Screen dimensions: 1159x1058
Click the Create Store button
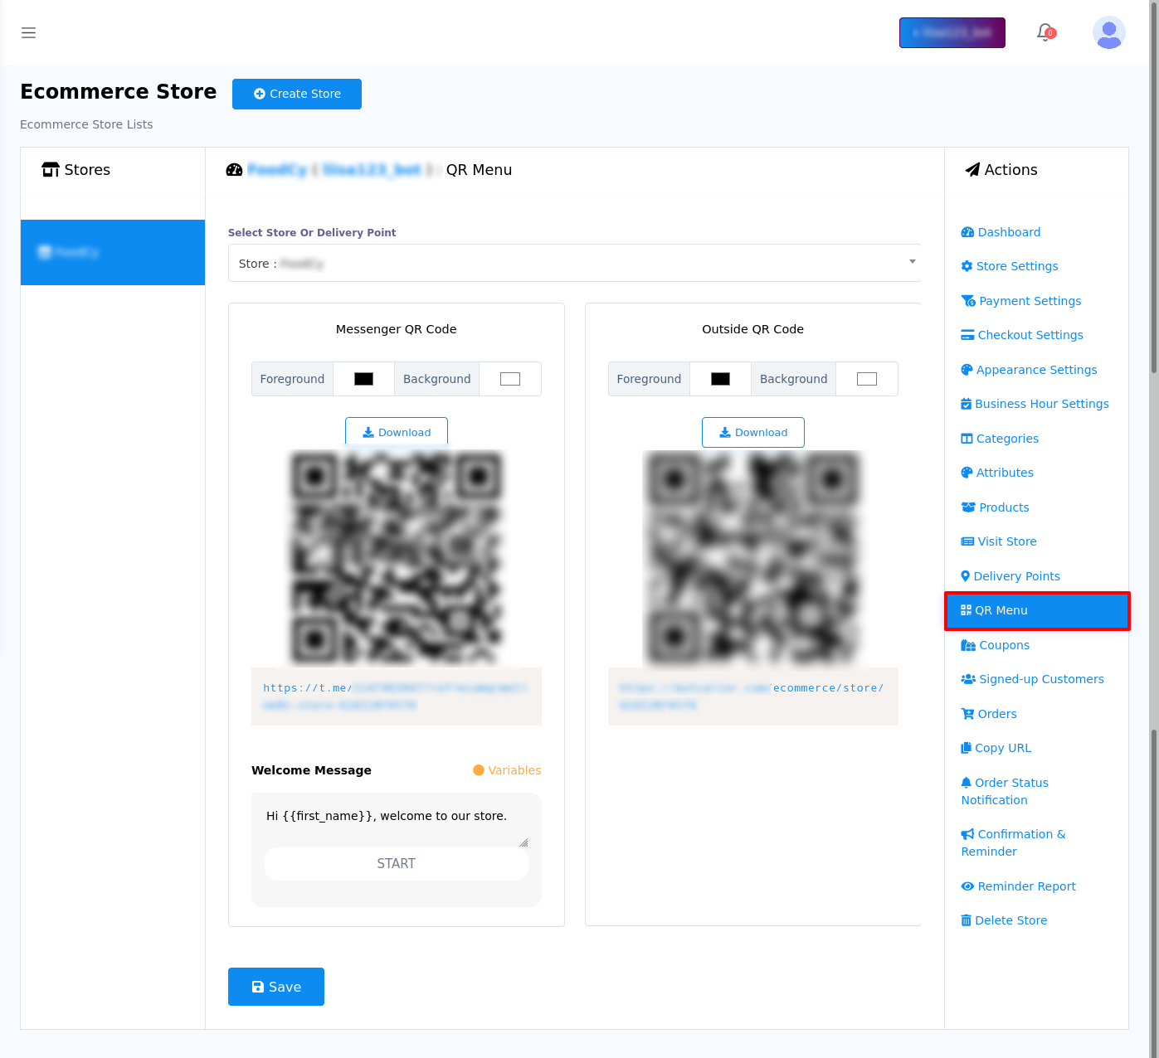(x=297, y=94)
